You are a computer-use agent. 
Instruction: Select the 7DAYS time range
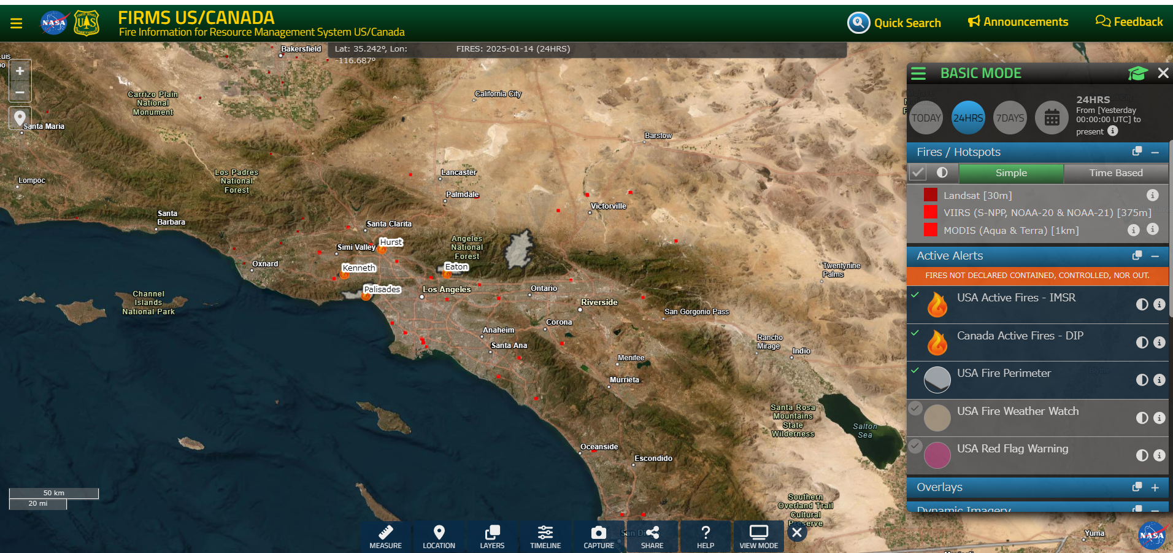tap(1010, 118)
